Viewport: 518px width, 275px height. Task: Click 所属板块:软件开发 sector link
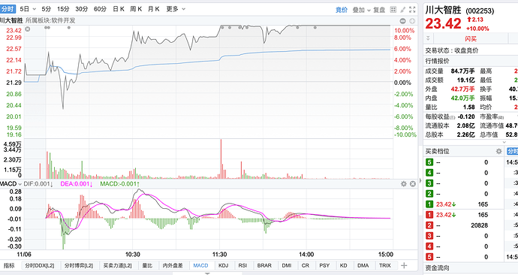50,20
